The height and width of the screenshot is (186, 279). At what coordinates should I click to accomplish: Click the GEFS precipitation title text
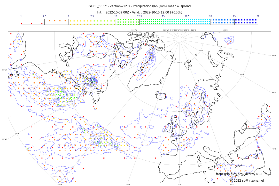(x=139, y=6)
